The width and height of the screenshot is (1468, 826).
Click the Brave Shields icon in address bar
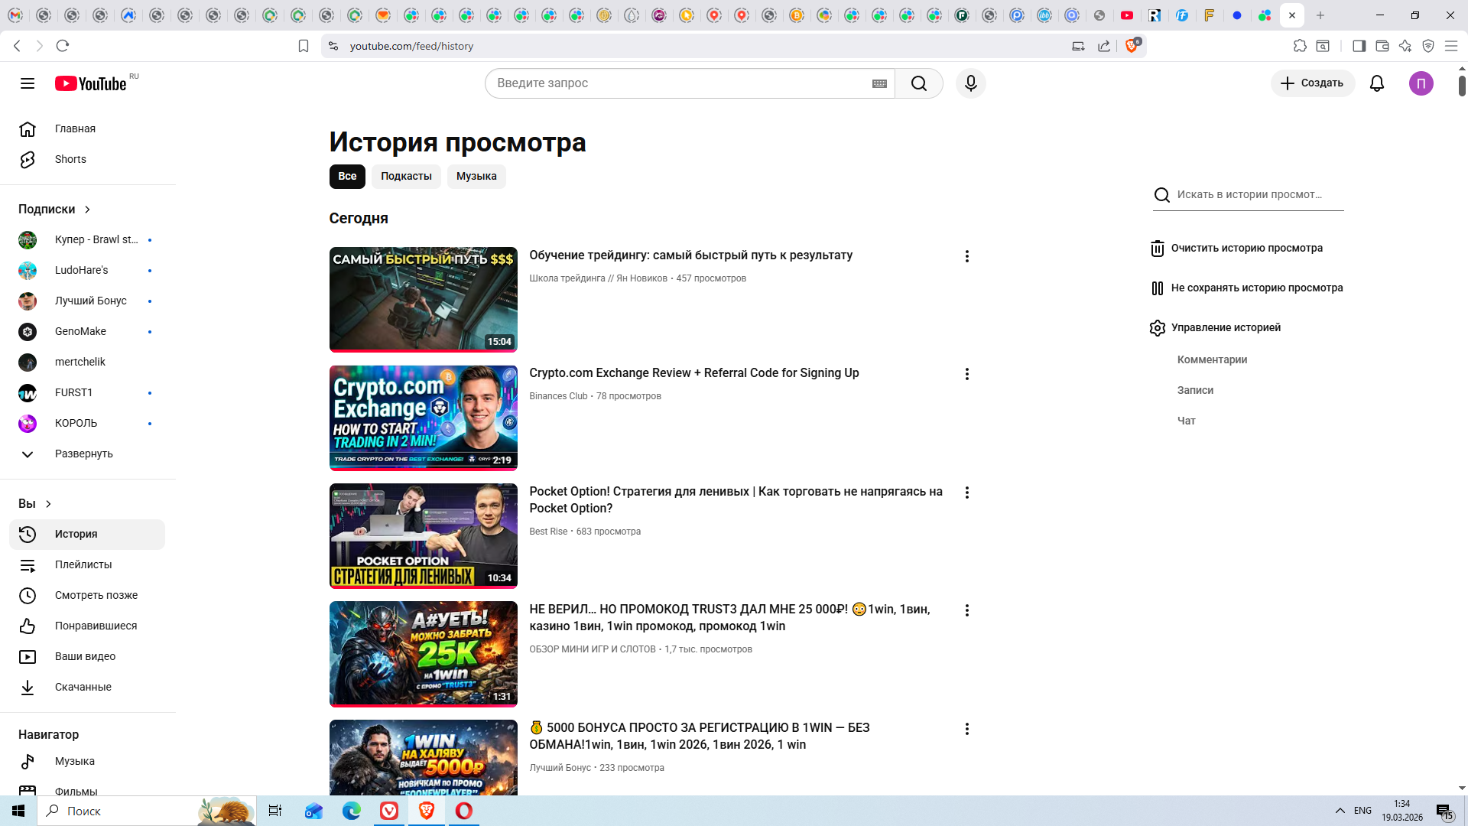tap(1132, 46)
